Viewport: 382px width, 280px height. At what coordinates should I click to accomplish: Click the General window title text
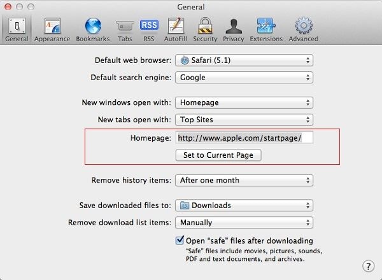tap(191, 7)
